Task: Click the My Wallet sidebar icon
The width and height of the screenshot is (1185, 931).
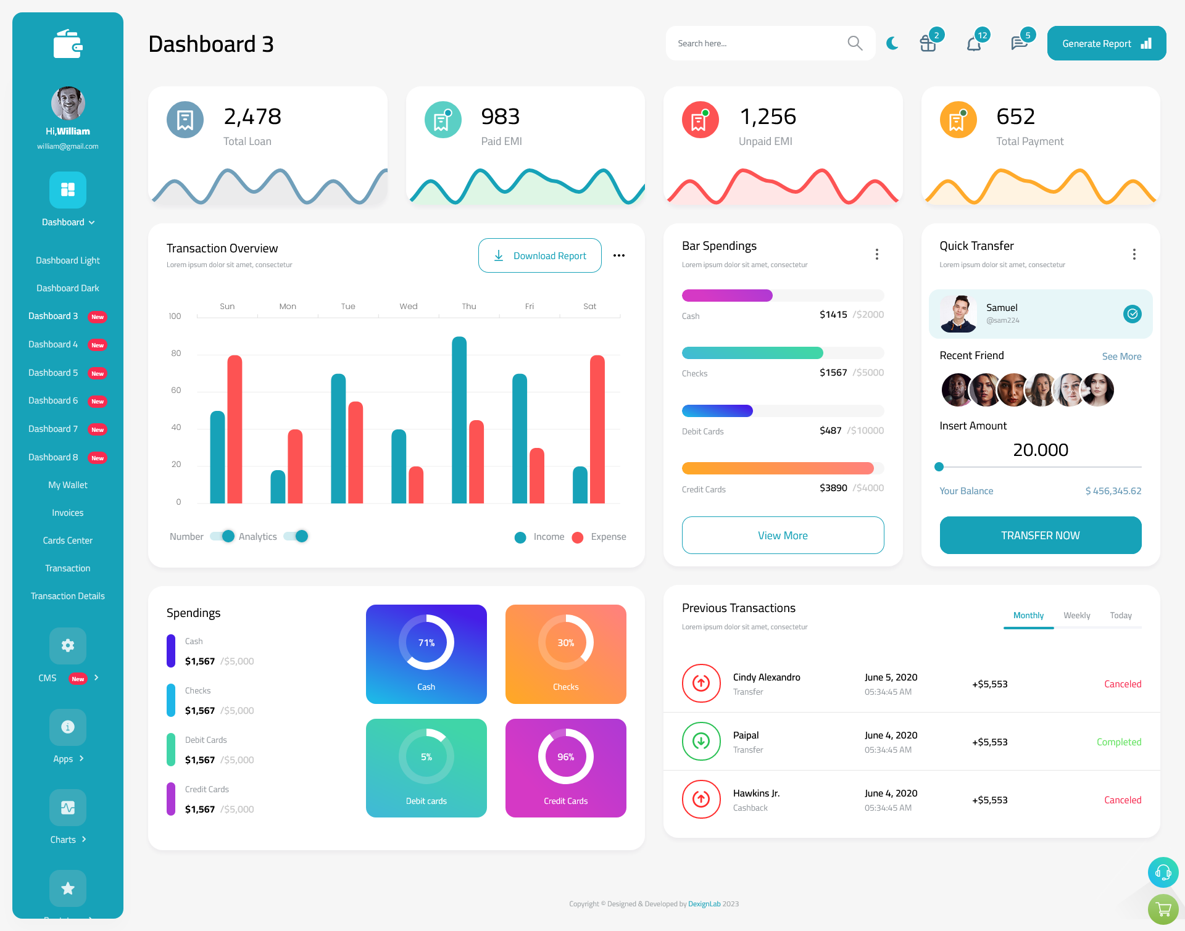Action: click(x=67, y=485)
